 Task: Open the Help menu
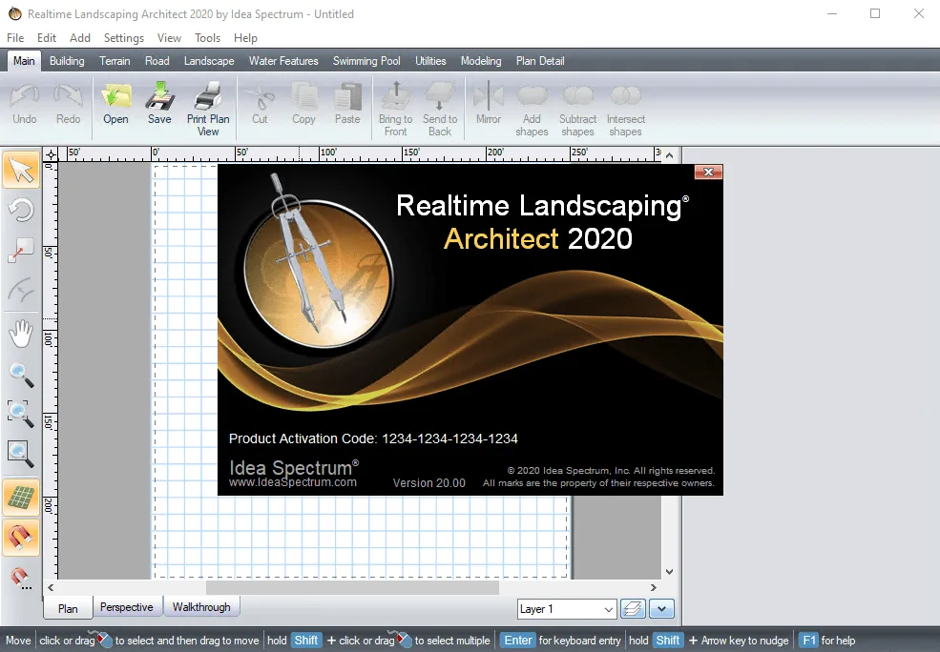point(245,38)
